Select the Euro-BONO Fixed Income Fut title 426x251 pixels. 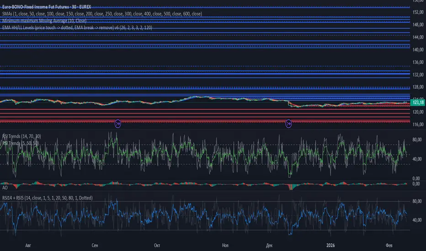[47, 7]
